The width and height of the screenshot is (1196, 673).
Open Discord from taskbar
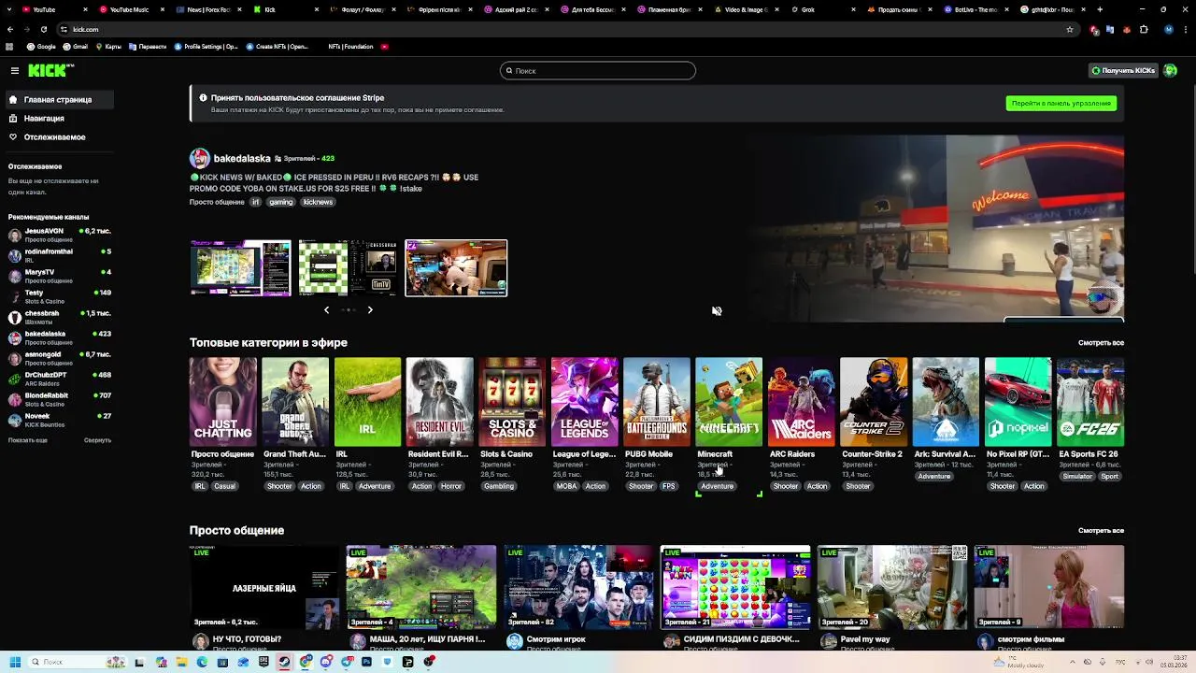pyautogui.click(x=325, y=662)
